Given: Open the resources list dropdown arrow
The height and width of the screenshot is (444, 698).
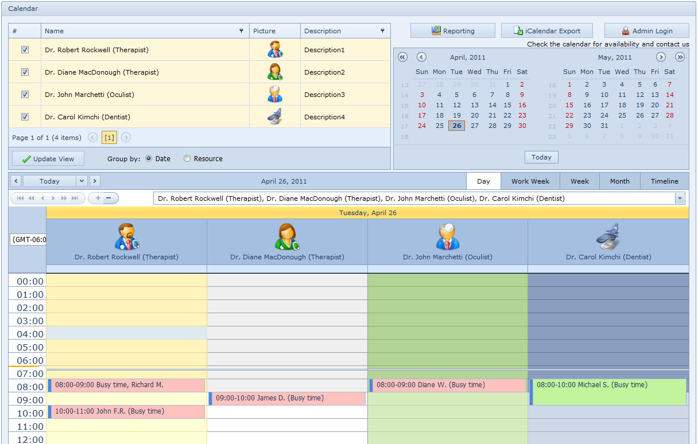Looking at the screenshot, I should point(680,198).
